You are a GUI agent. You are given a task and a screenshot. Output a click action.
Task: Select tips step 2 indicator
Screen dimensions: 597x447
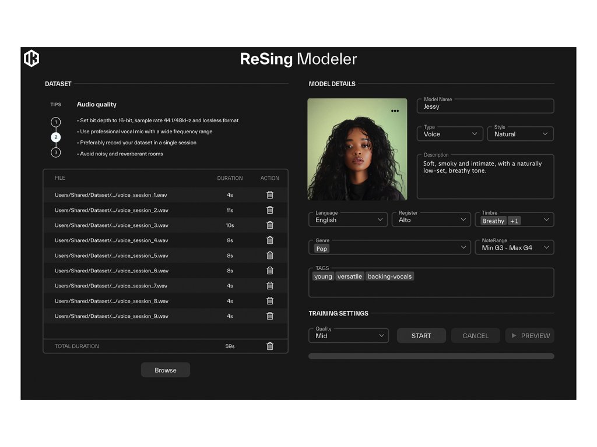pyautogui.click(x=56, y=137)
